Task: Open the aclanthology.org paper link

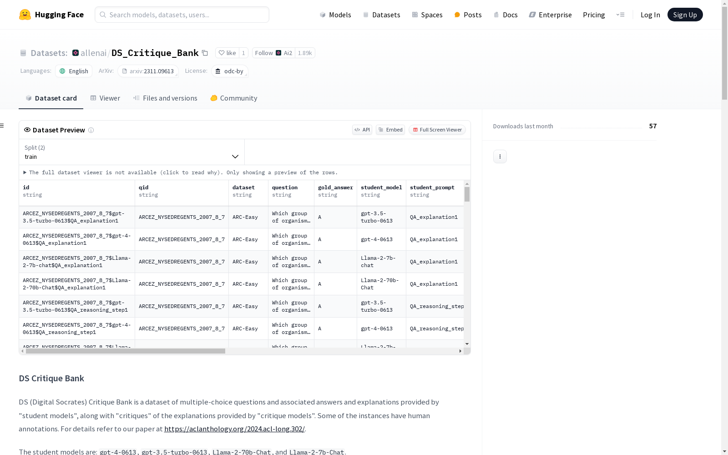Action: pos(234,429)
